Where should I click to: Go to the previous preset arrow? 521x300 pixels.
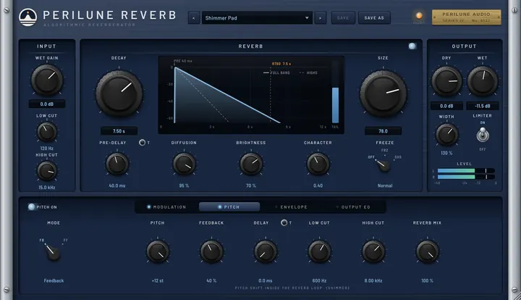(x=194, y=18)
